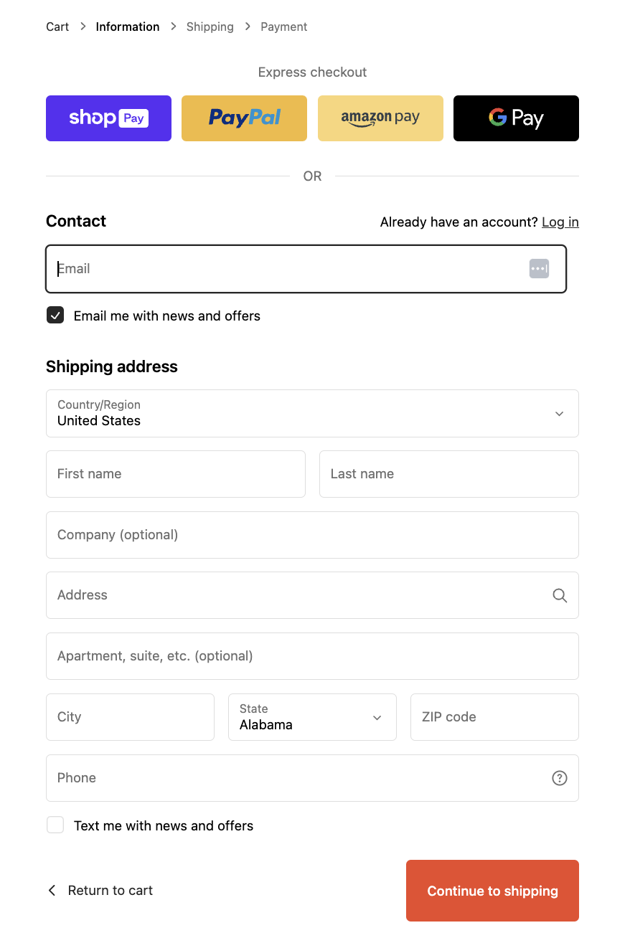Pay with Shop Pay express checkout

coord(108,118)
